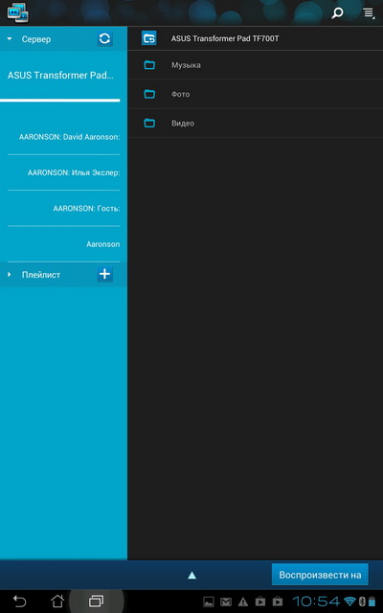Tap the Android home button

tap(57, 601)
